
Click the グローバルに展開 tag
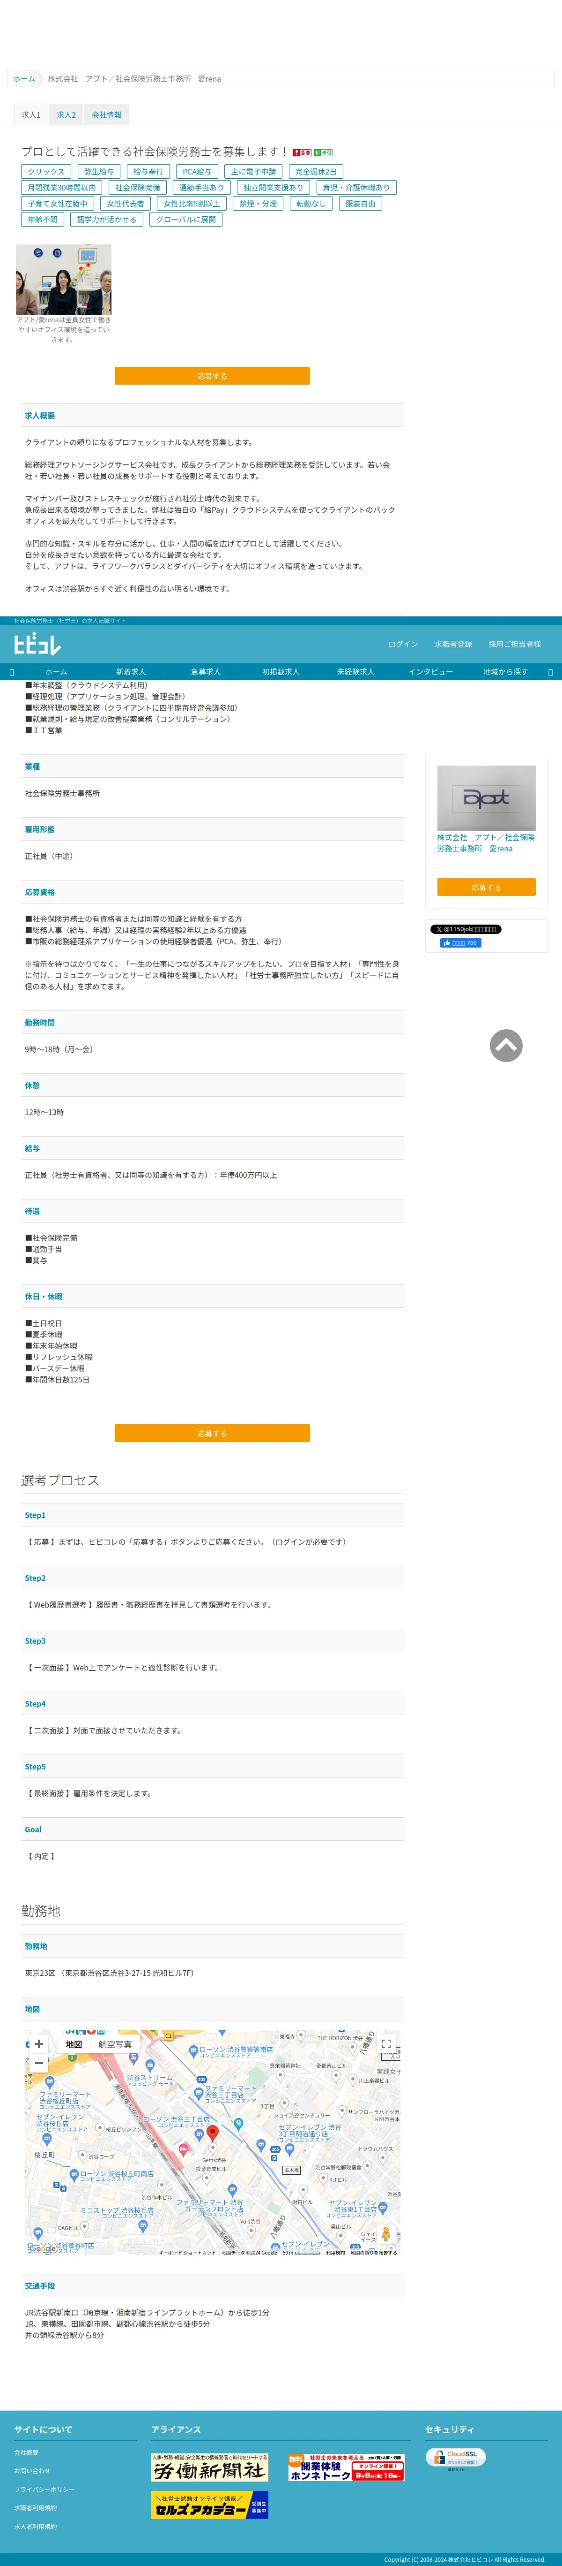186,219
